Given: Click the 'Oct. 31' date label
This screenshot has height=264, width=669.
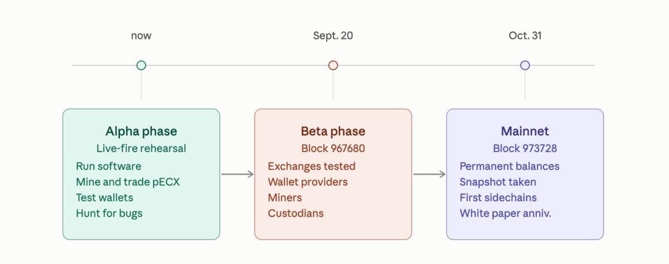Looking at the screenshot, I should pos(525,36).
